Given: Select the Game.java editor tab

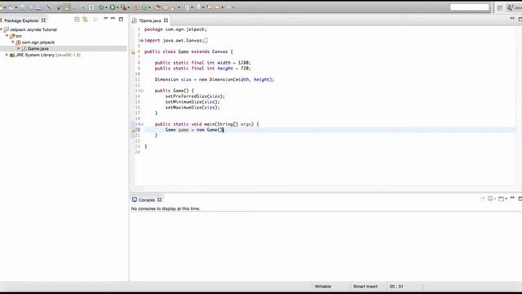Looking at the screenshot, I should (x=150, y=20).
